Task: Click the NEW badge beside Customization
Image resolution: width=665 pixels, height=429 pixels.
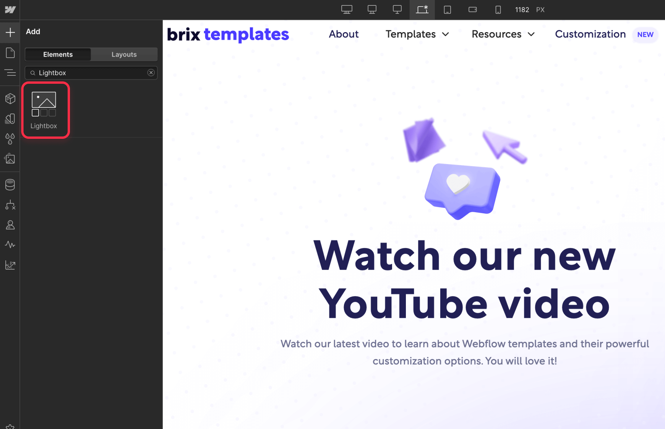Action: click(x=645, y=35)
